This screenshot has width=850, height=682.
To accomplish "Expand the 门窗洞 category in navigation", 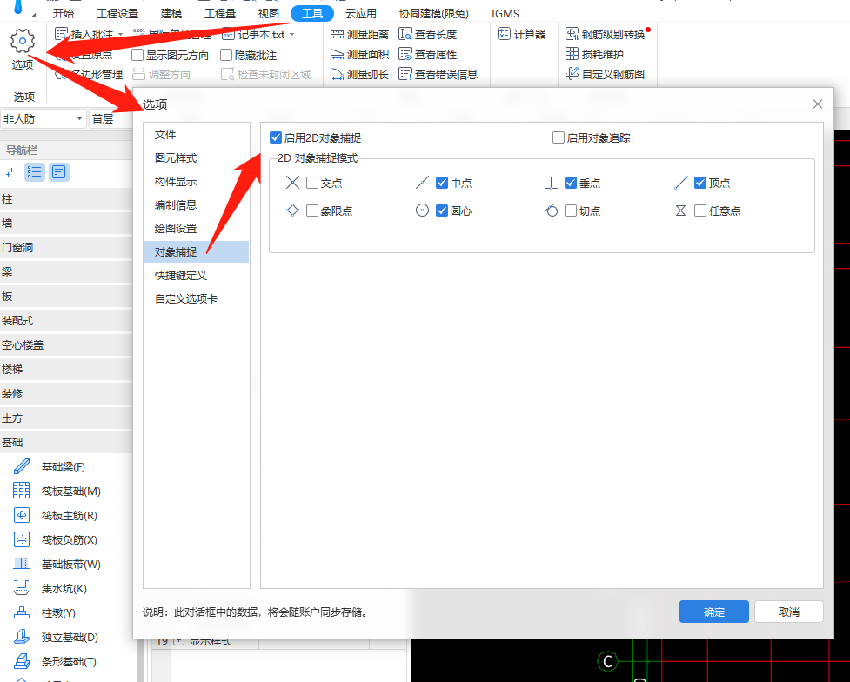I will [x=66, y=248].
